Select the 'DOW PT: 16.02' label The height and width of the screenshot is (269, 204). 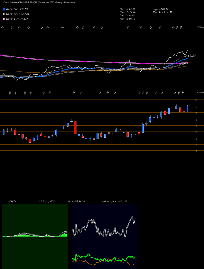(17, 19)
